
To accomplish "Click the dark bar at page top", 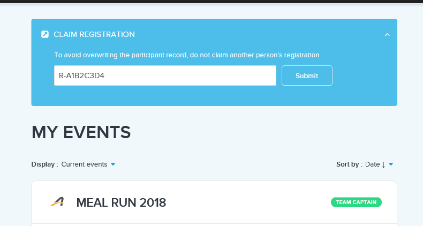I will pos(211,1).
